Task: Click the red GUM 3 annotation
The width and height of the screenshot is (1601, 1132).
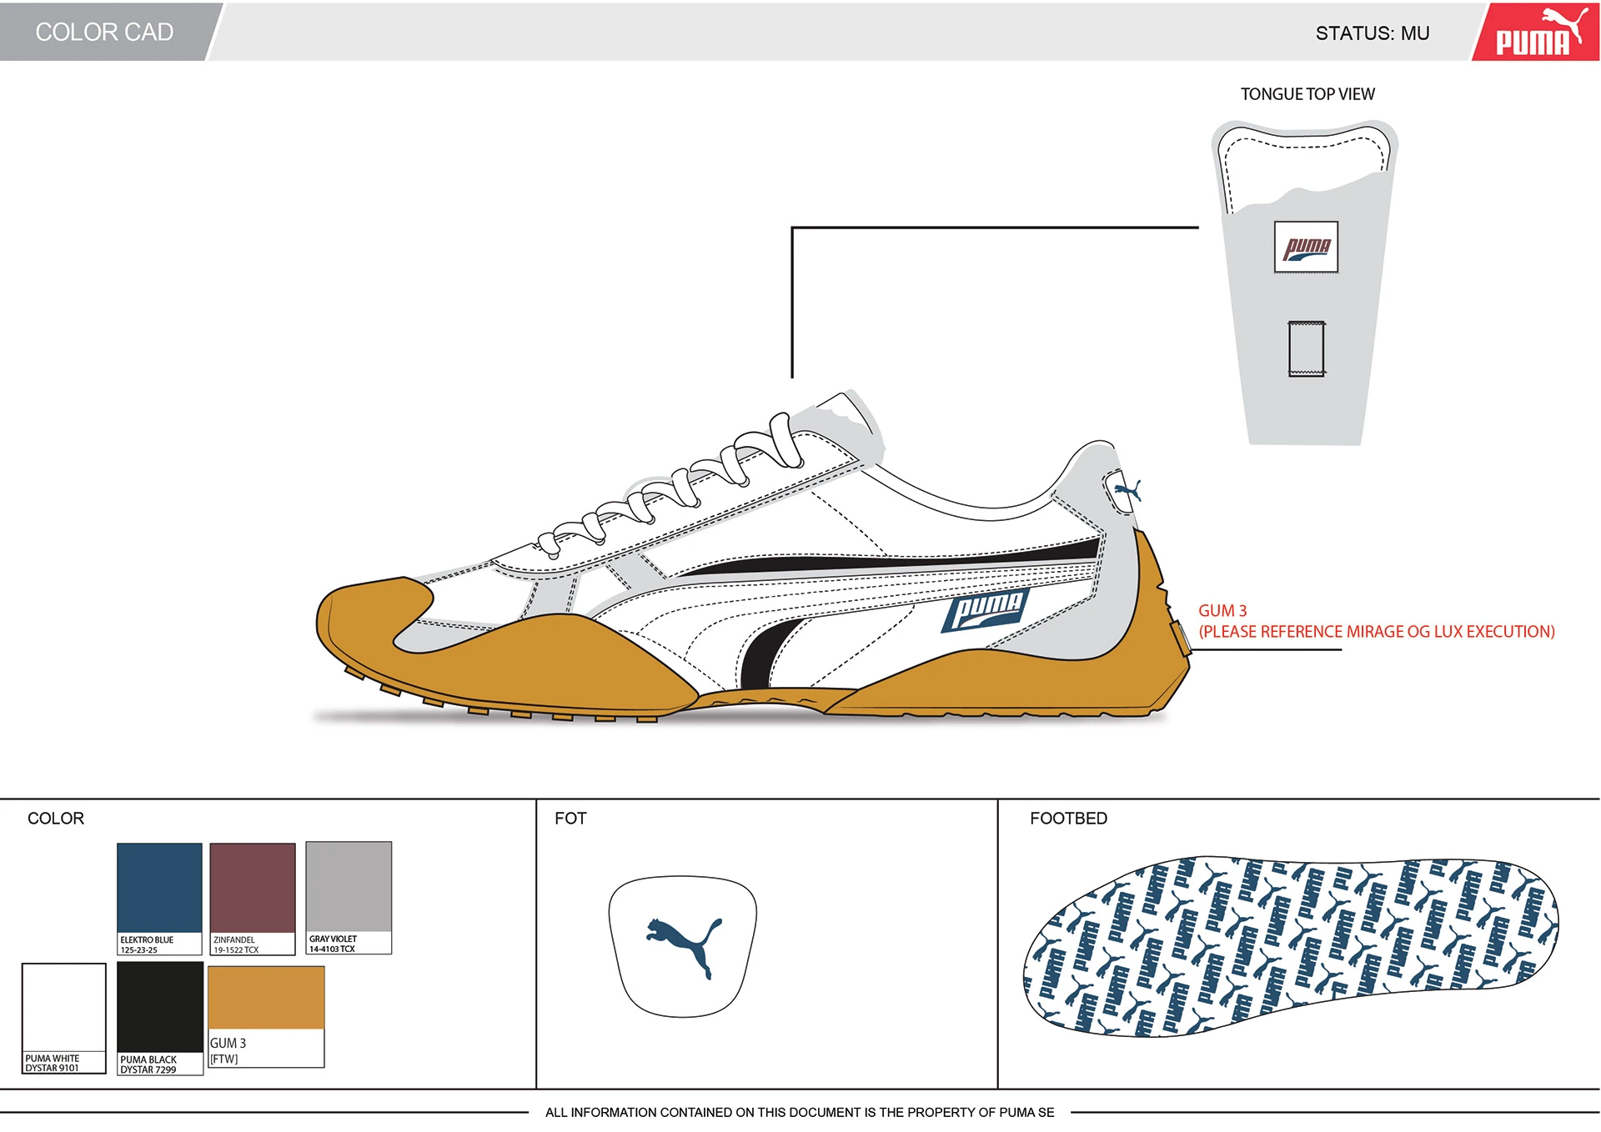Action: coord(1222,610)
